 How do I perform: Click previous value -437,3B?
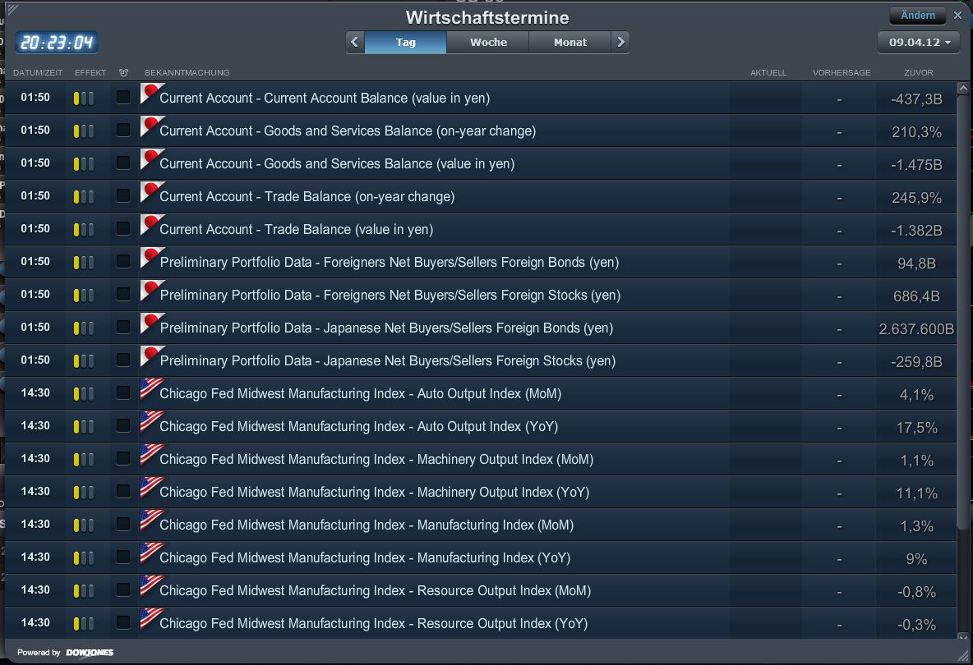(916, 99)
